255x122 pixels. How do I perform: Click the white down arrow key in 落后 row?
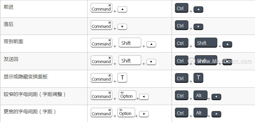(x=122, y=27)
